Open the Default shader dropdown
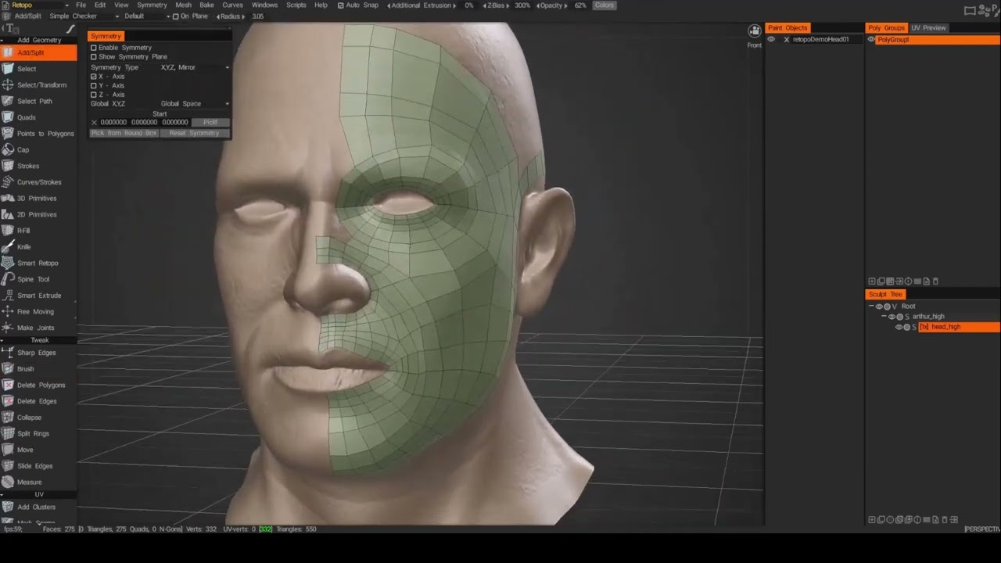 point(146,16)
